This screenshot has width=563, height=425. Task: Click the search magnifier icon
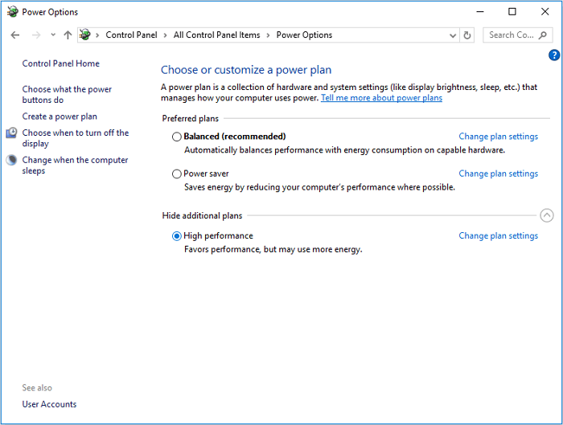(x=544, y=35)
